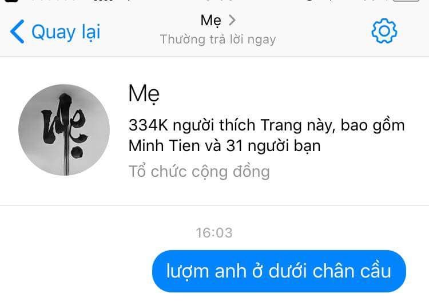This screenshot has height=301, width=429.
Task: Select Tổ chức cộng đồng category label
Action: coord(199,172)
